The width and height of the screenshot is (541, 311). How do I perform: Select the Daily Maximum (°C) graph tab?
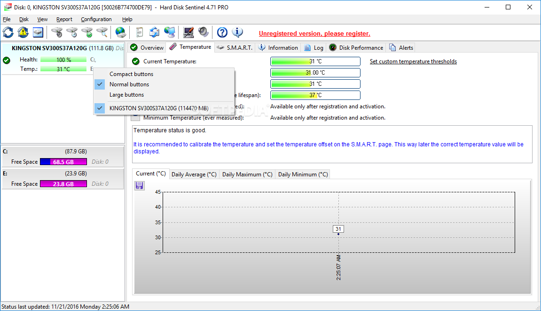[247, 174]
